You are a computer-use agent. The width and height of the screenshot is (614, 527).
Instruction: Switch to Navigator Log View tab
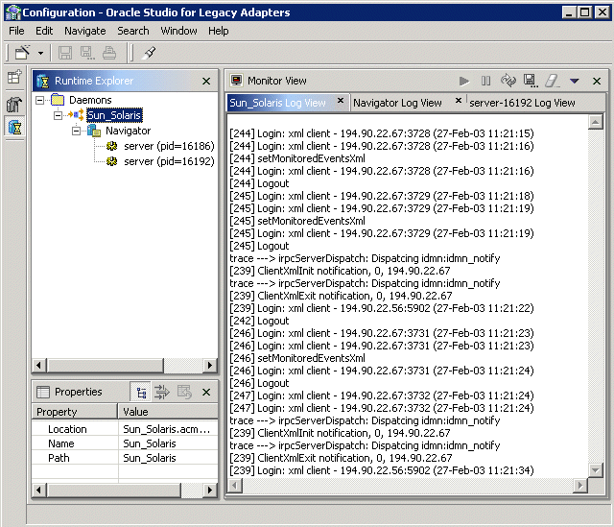pos(397,103)
